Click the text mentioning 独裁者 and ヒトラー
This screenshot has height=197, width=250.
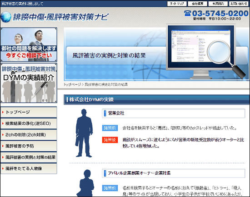click(x=182, y=191)
